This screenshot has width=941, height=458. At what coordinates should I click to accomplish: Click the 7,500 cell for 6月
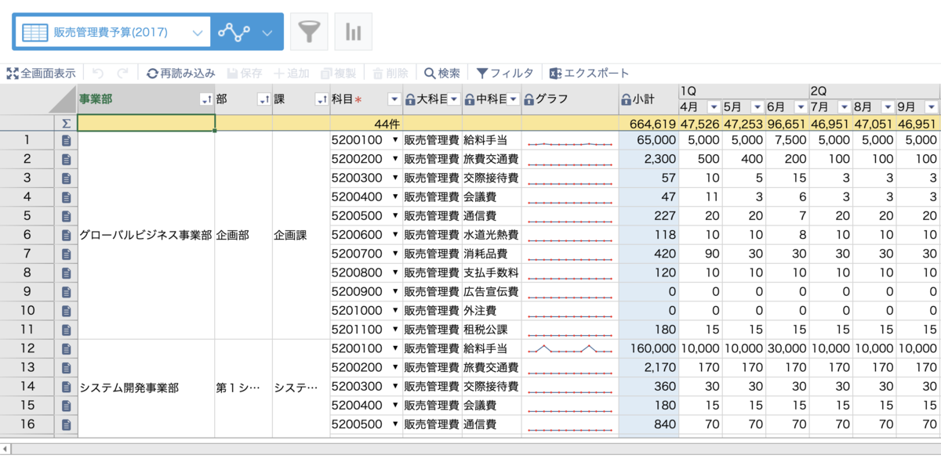coord(787,140)
